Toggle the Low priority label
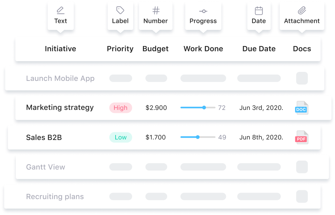335x215 pixels. point(120,137)
